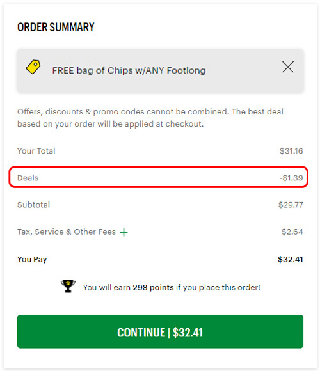Click the Deals label
The width and height of the screenshot is (320, 371).
pos(28,178)
